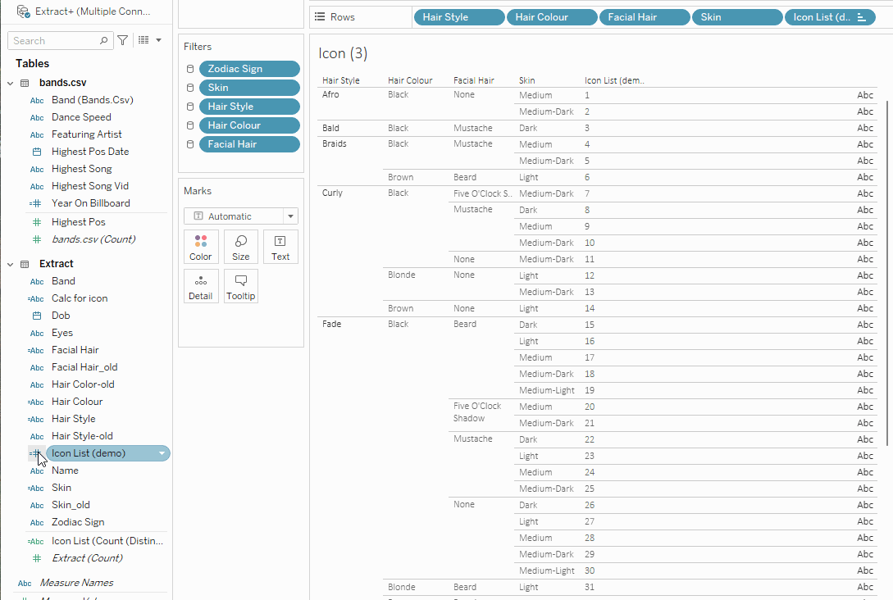Select the Hair Style-old field

coord(82,436)
